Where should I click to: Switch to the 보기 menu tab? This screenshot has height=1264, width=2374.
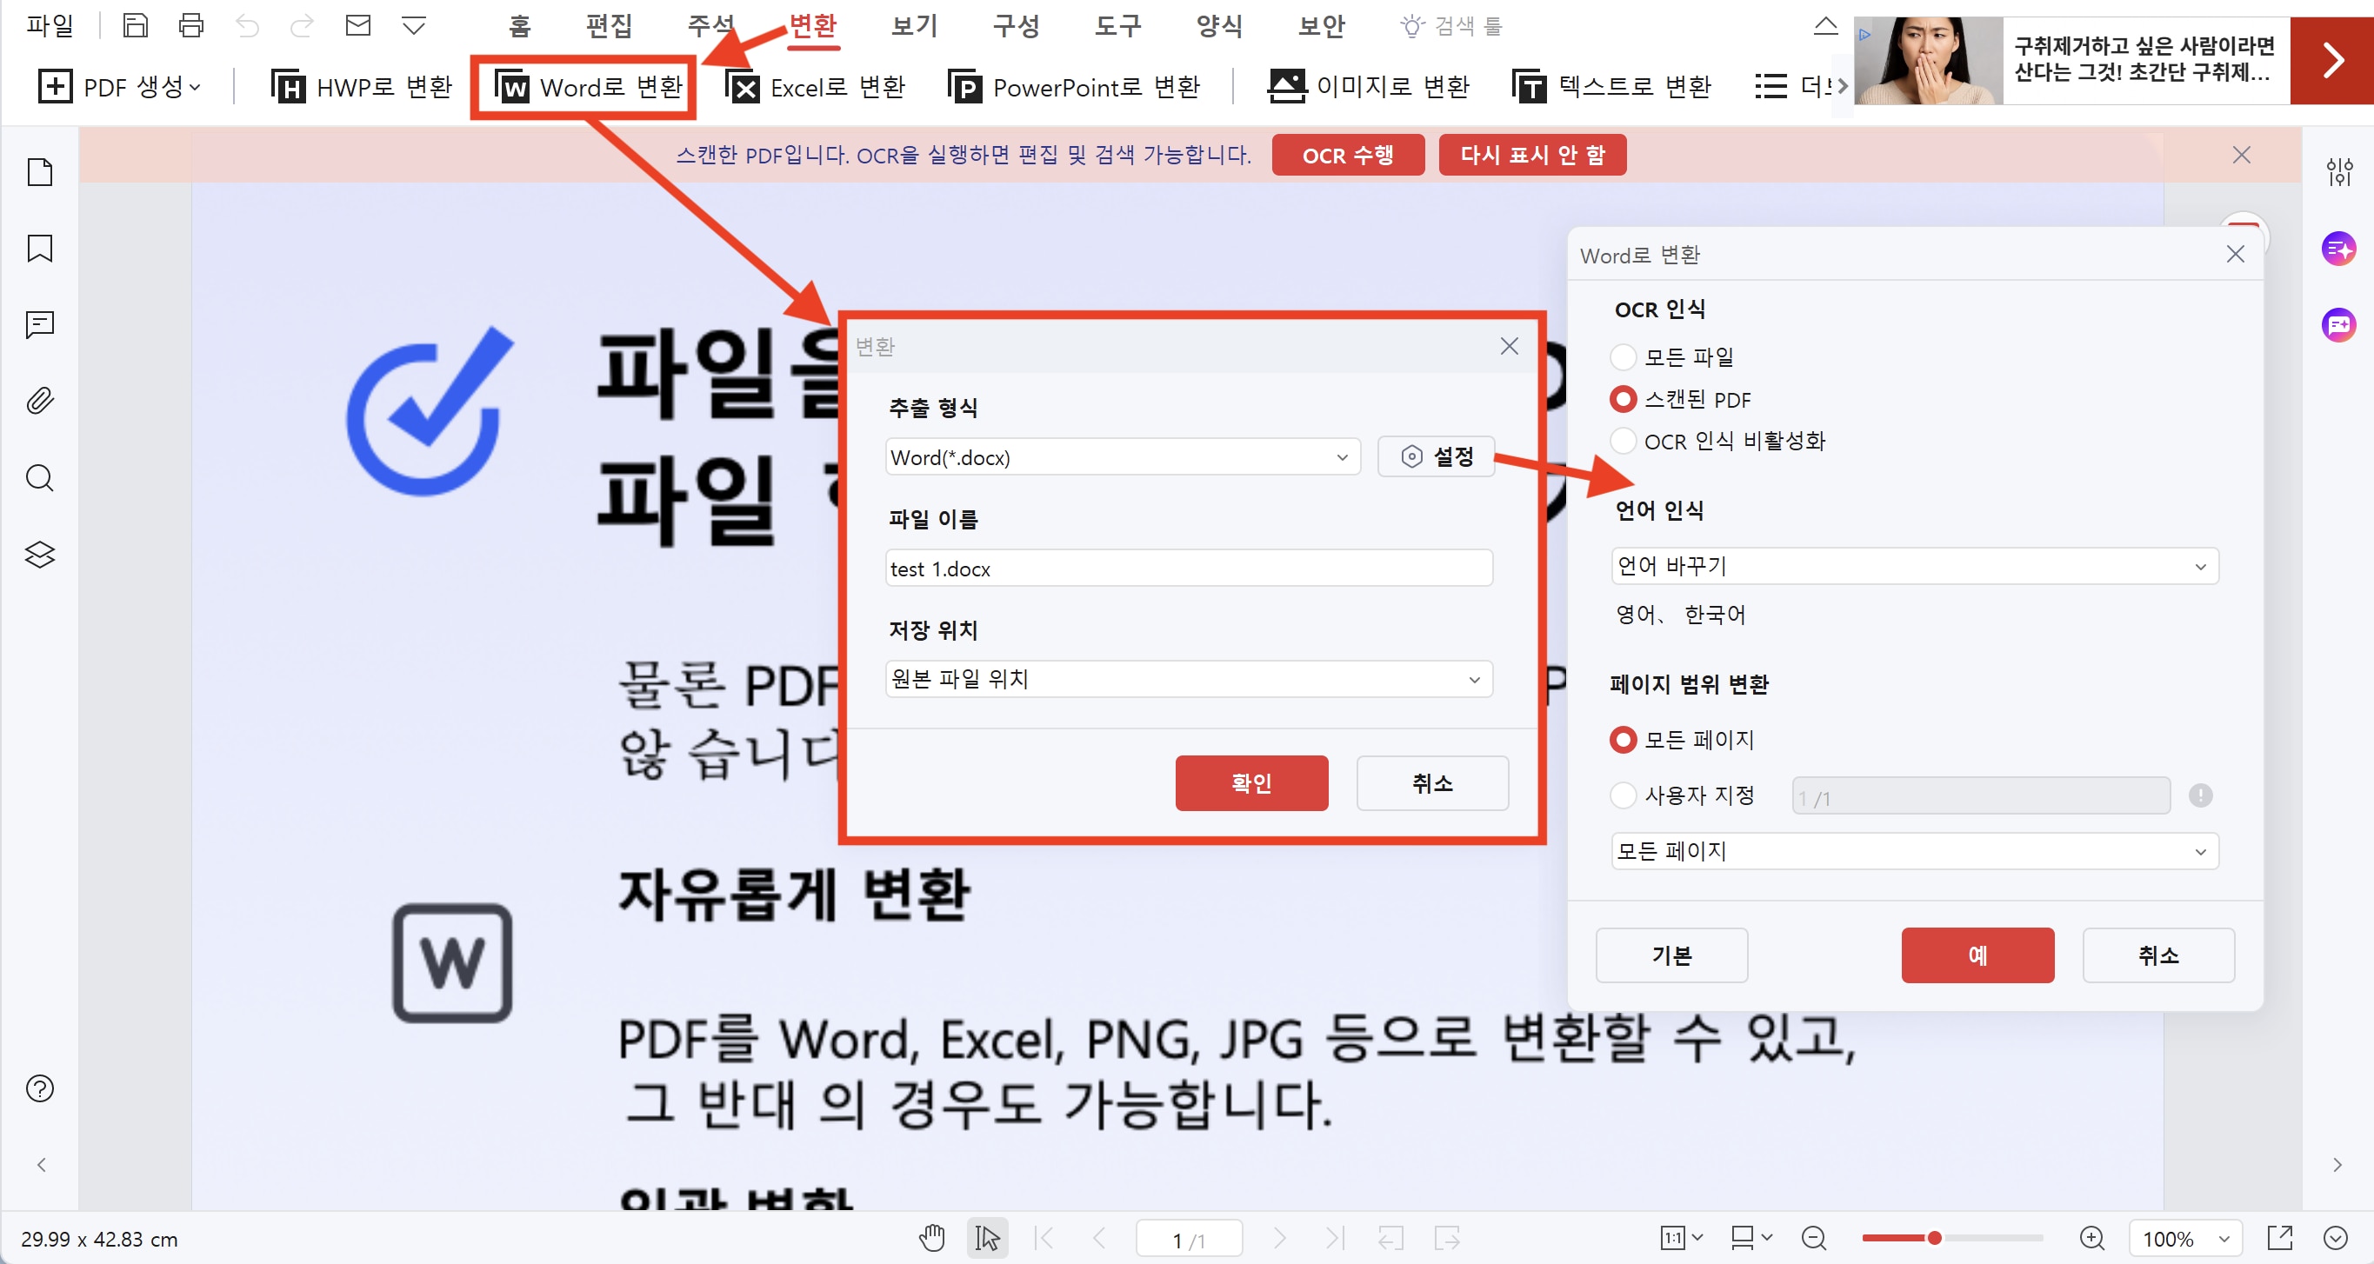point(912,27)
